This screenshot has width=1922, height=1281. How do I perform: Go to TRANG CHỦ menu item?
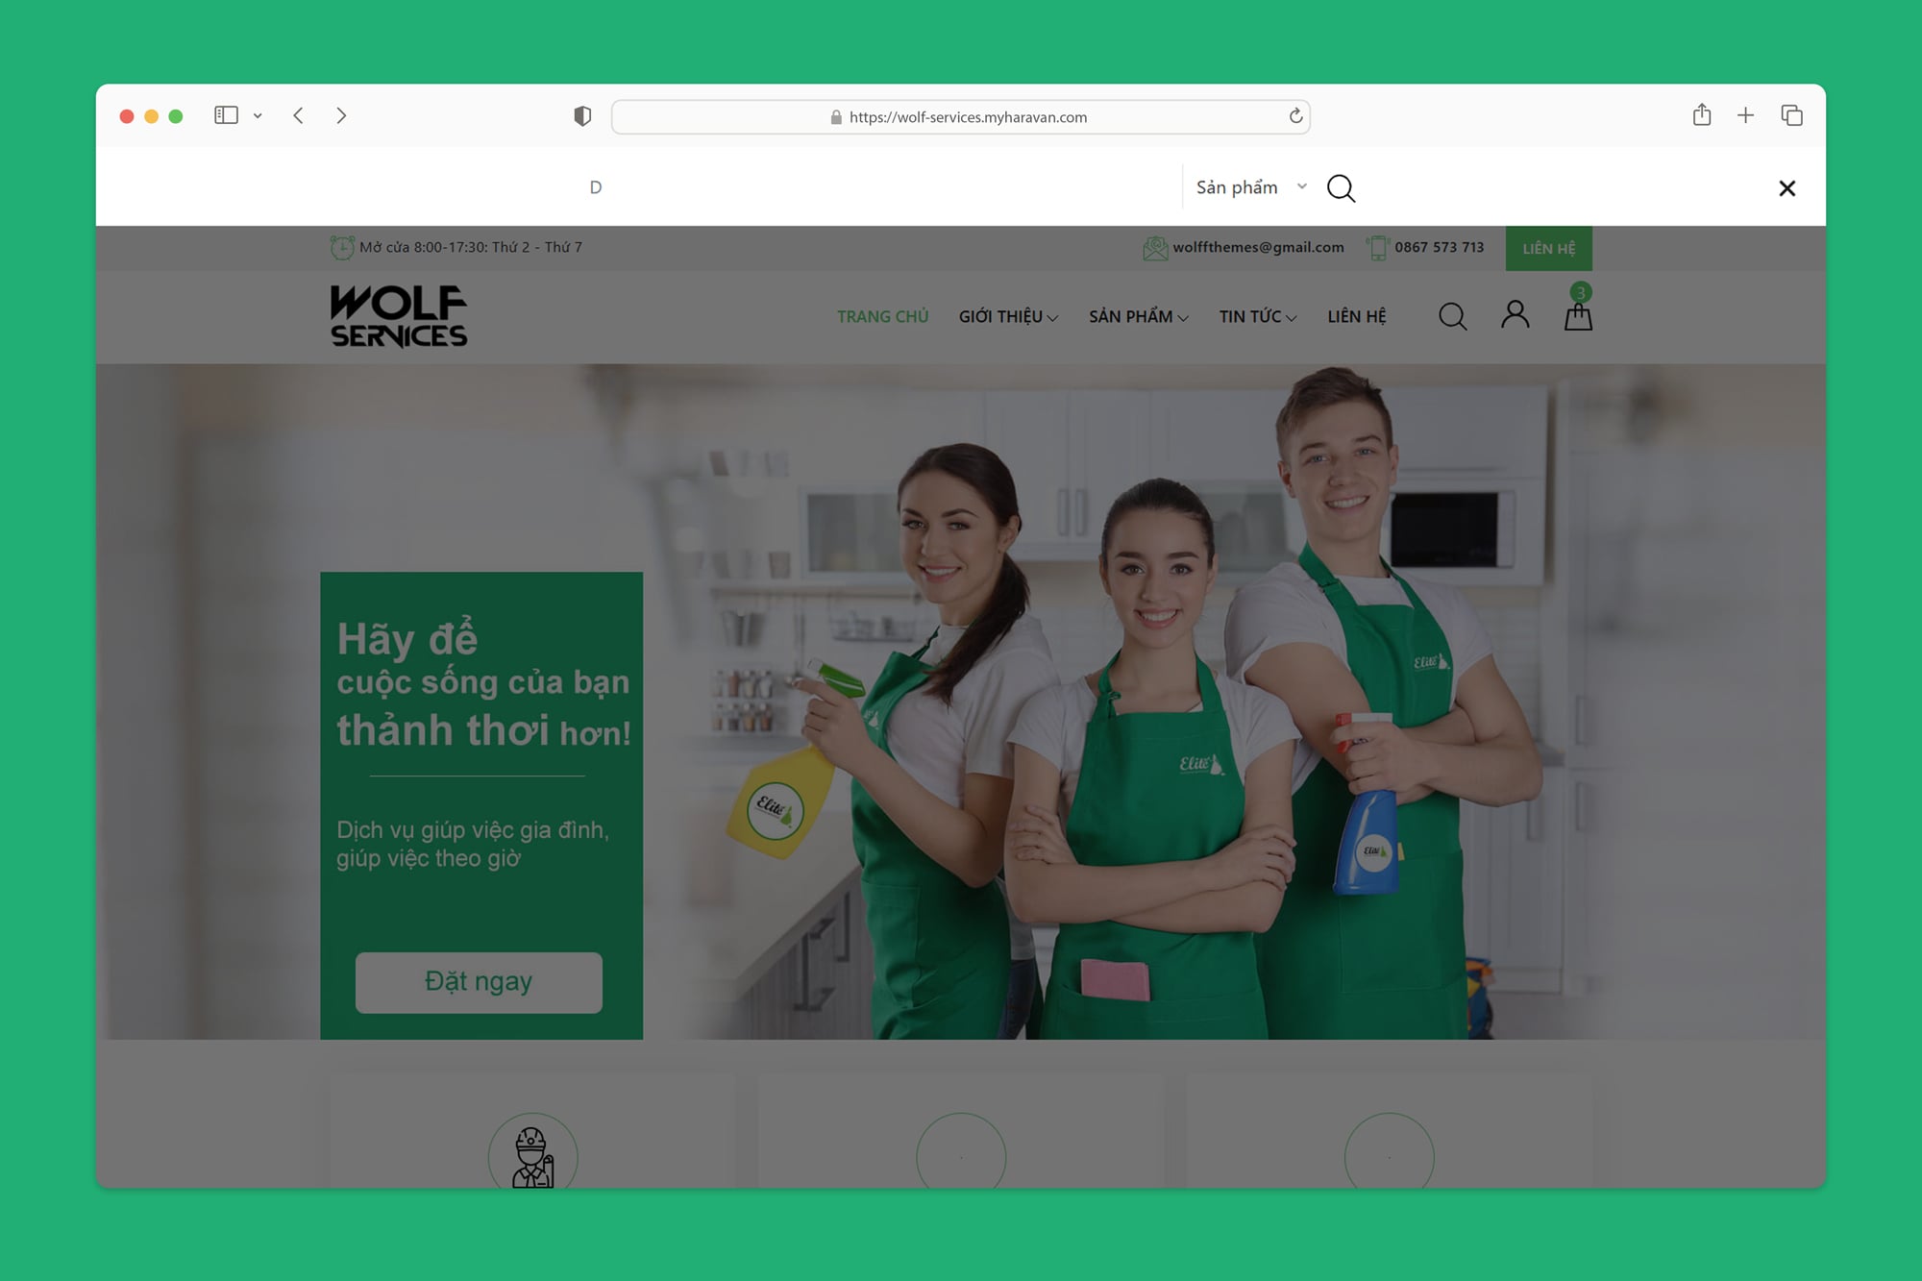click(882, 317)
